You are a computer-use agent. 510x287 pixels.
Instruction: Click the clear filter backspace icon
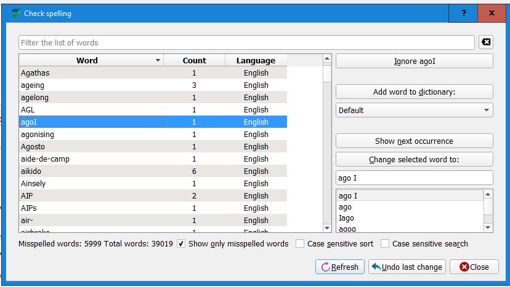click(485, 42)
